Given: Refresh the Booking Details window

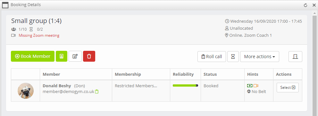Looking at the screenshot, I should click(305, 5).
